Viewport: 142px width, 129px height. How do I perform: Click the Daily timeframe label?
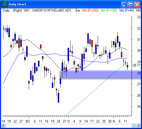(6, 10)
